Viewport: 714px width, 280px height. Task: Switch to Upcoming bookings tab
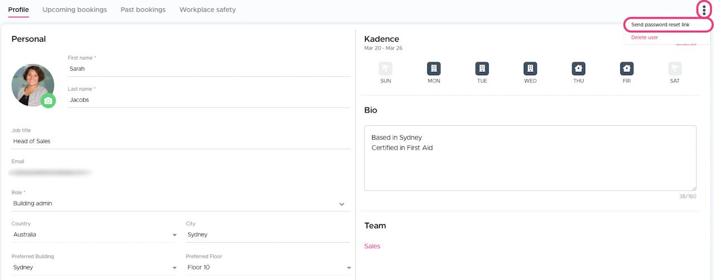[x=75, y=9]
